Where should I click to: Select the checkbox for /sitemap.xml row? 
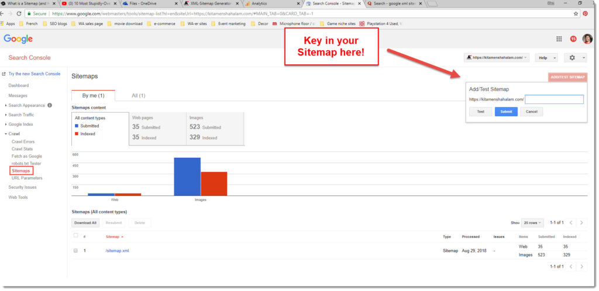[x=75, y=251]
